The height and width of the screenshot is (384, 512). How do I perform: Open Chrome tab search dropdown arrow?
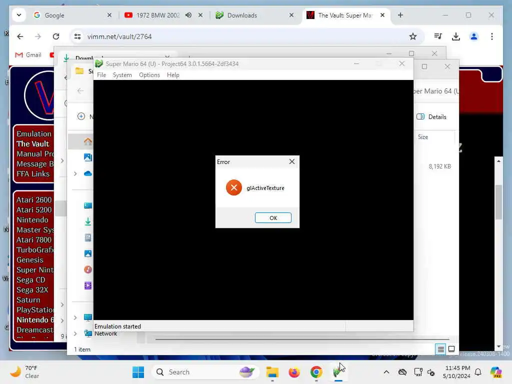(x=19, y=15)
